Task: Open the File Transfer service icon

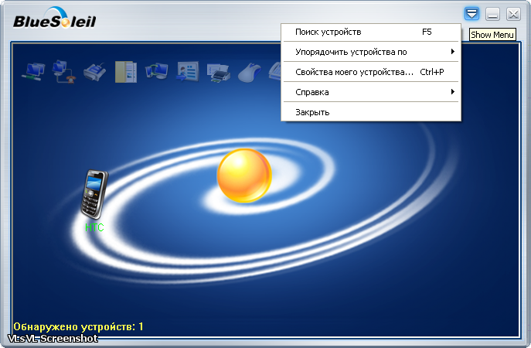Action: coord(126,72)
